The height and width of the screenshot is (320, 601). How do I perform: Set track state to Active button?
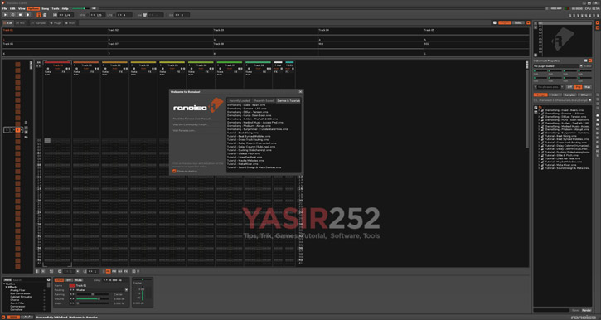coord(59,280)
